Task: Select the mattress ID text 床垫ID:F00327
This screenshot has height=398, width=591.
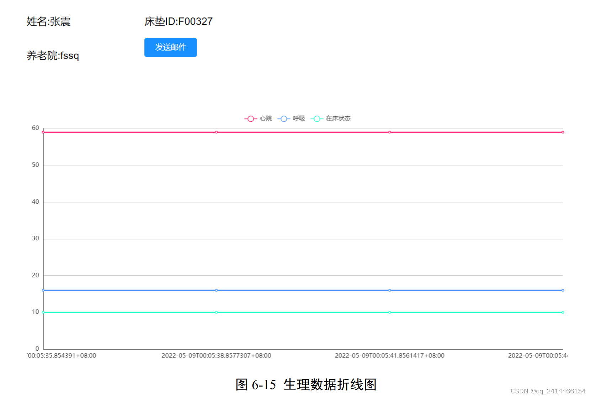Action: pyautogui.click(x=179, y=22)
